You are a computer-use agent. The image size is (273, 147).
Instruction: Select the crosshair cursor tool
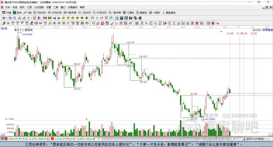97,18
